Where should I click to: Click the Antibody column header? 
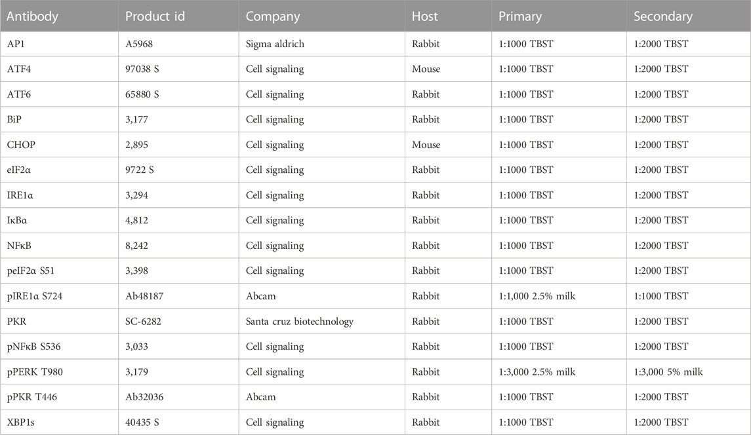click(x=60, y=16)
